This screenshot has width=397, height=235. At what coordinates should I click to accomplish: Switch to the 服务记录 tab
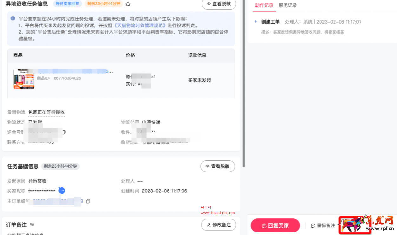288,5
